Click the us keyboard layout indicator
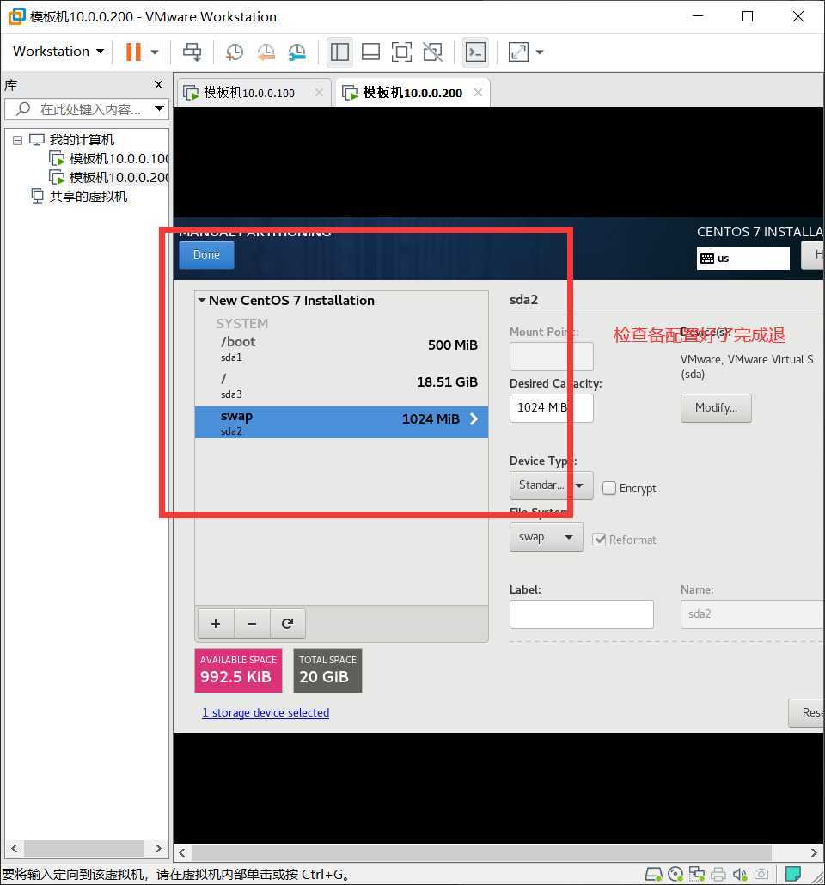The image size is (825, 885). coord(742,259)
